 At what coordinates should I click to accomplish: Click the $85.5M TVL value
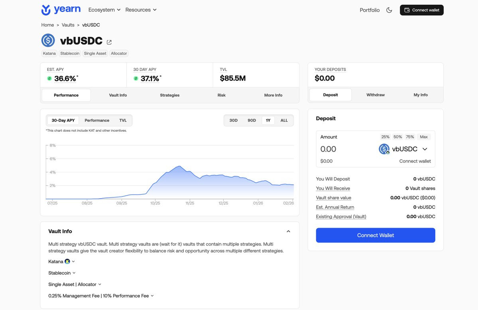click(x=232, y=78)
